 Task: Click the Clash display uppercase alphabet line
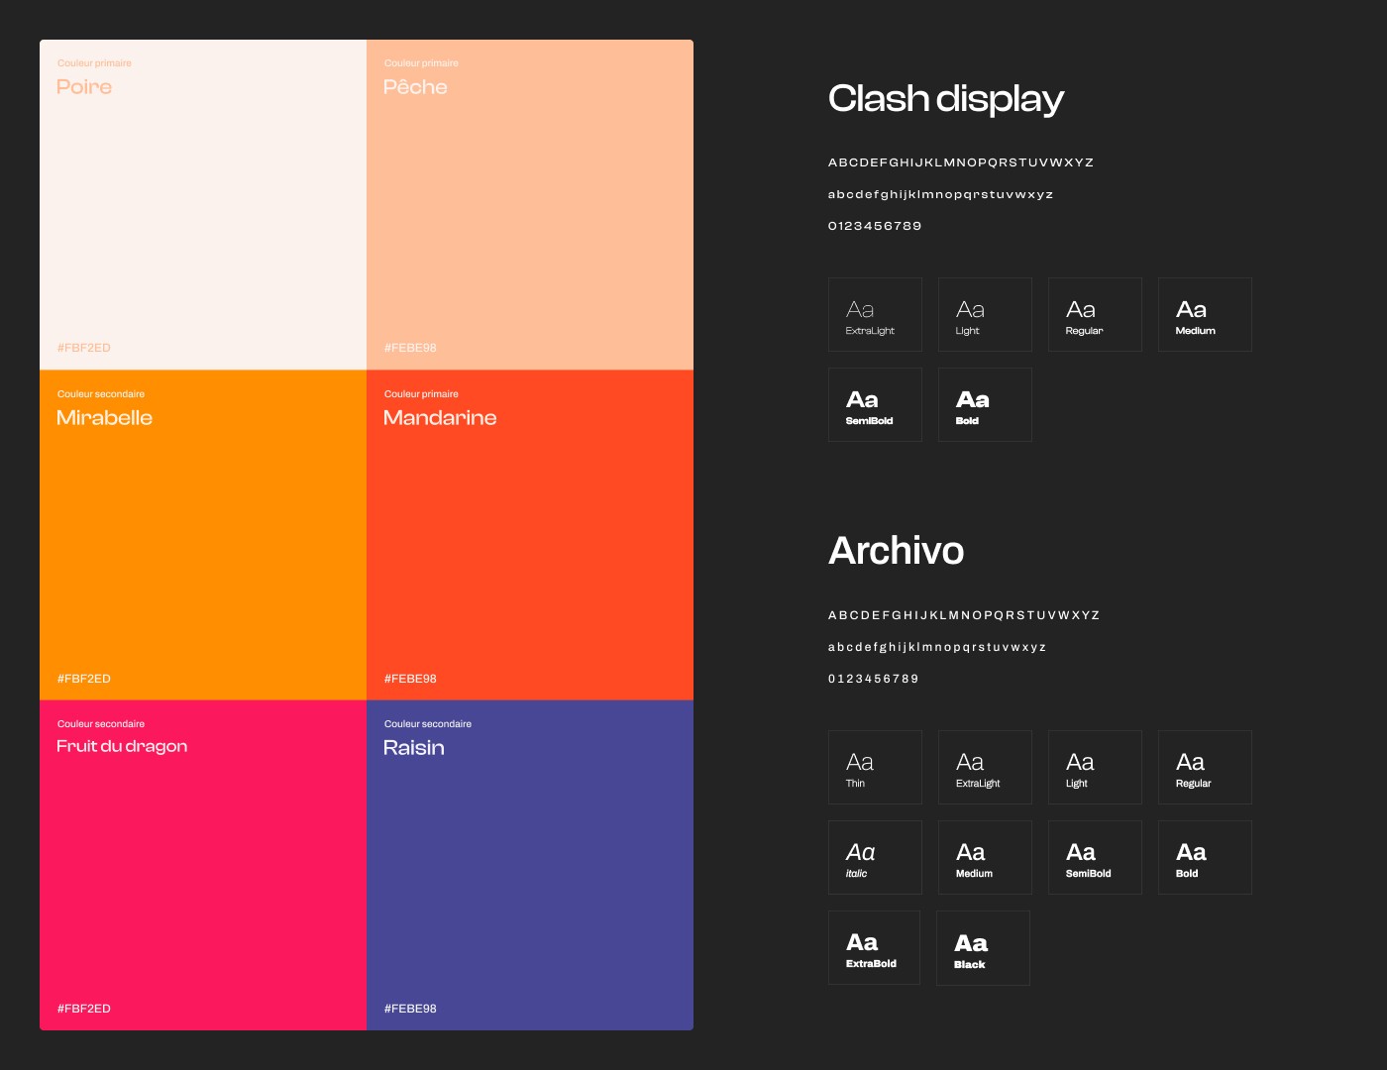click(961, 162)
